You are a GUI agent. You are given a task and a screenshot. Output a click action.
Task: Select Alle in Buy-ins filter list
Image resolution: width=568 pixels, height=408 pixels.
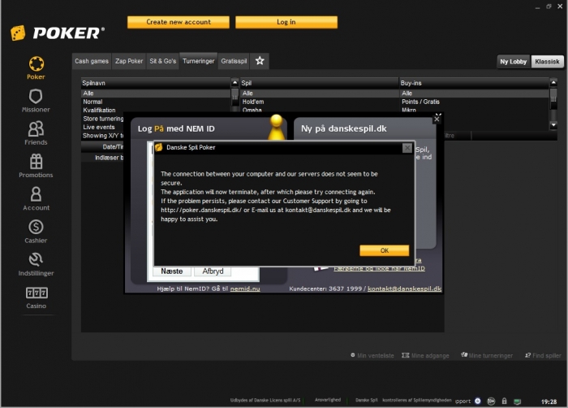click(x=475, y=93)
